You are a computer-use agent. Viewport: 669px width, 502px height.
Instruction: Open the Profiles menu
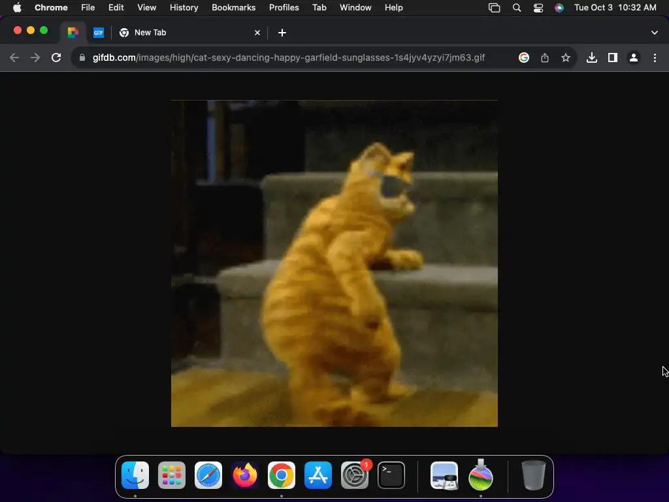click(284, 8)
